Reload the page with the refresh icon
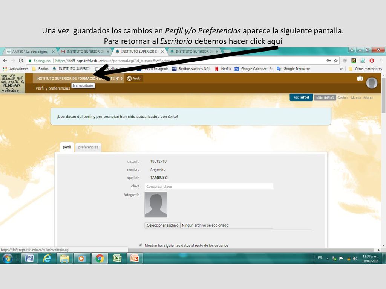Screen dimensions: 386x289 (21, 61)
